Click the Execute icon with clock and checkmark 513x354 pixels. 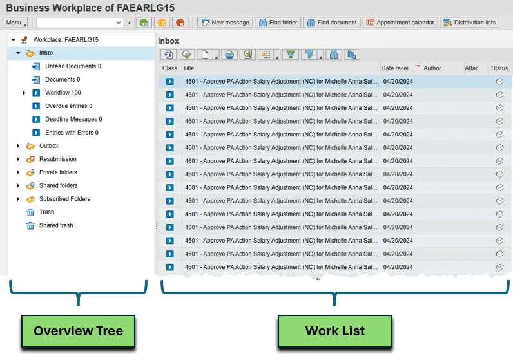[186, 55]
